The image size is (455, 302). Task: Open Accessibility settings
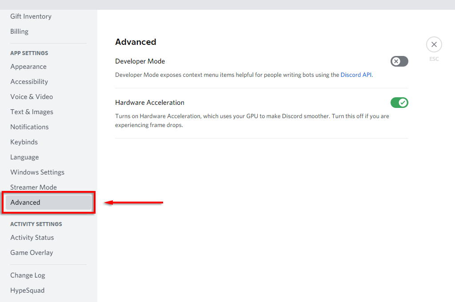coord(29,82)
